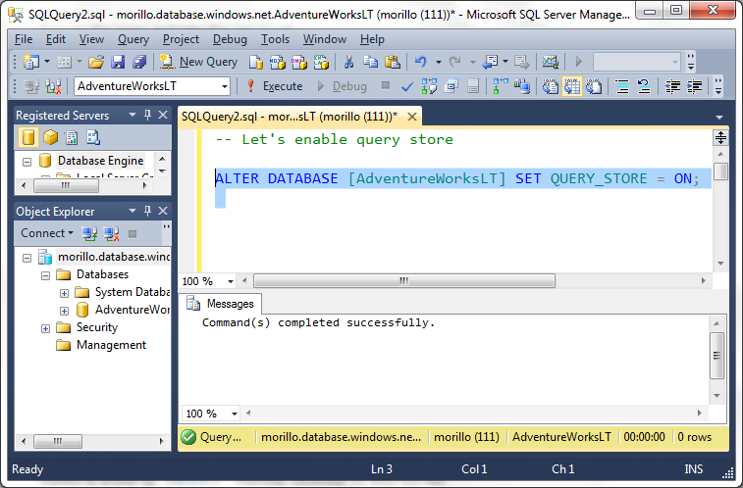Click Object Explorer connect icon
This screenshot has height=488, width=743.
point(89,233)
